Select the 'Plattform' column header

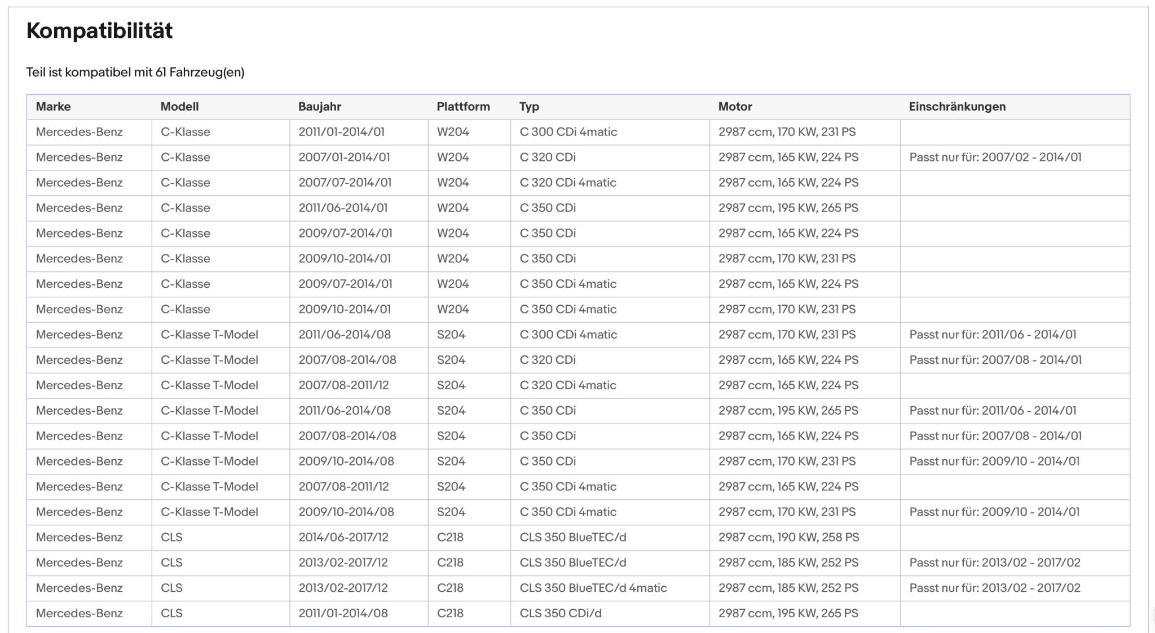[x=463, y=107]
